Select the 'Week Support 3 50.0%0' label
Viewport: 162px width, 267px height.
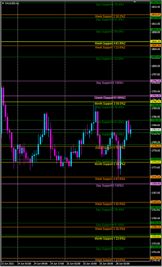[x=110, y=204]
